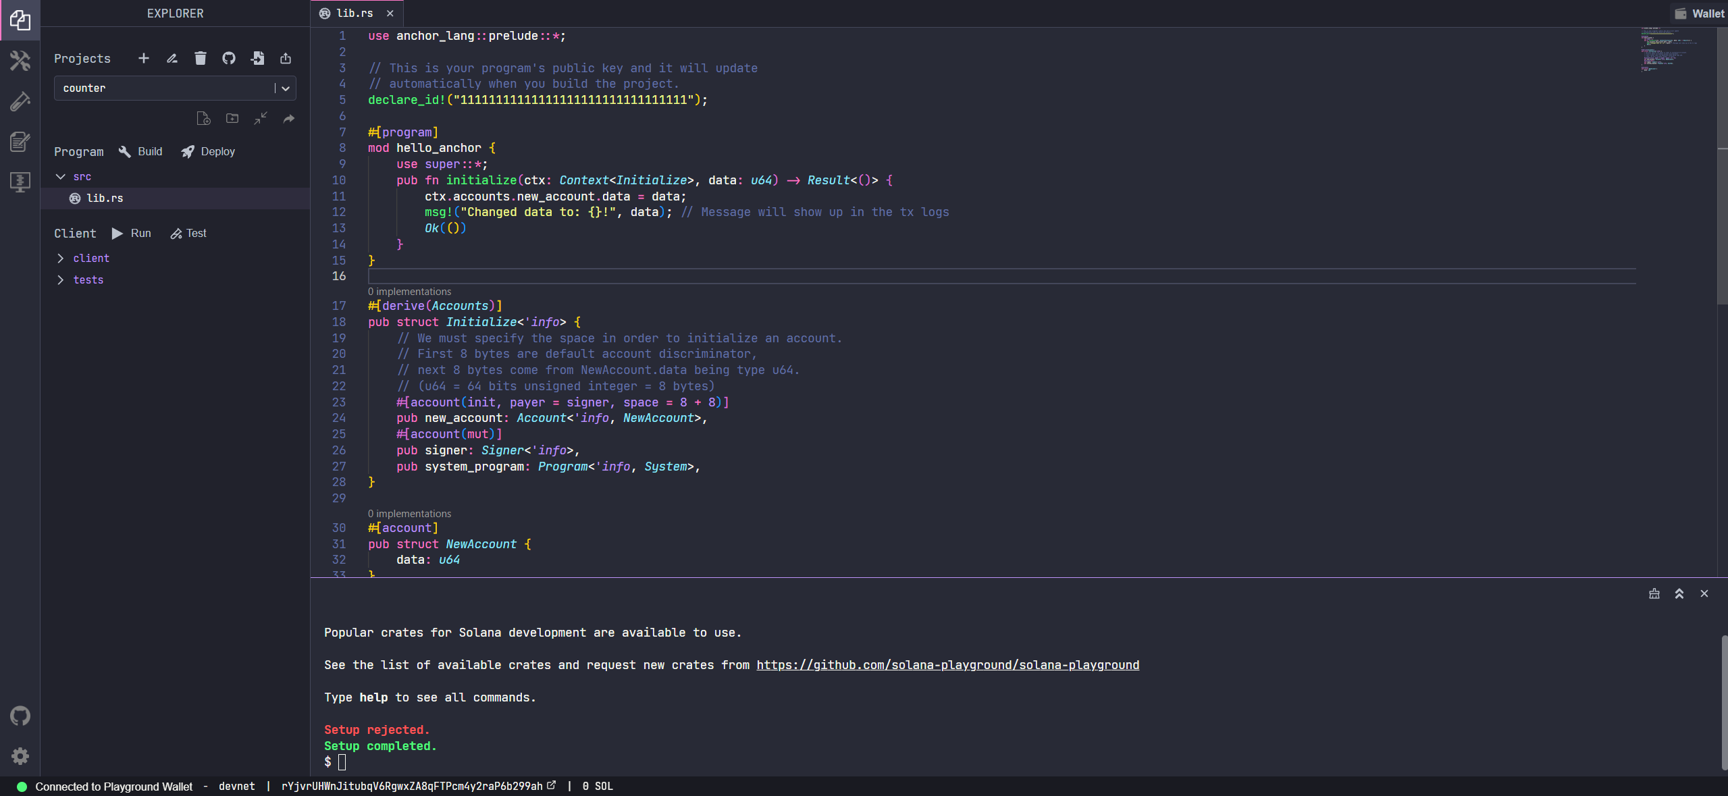This screenshot has height=796, width=1728.
Task: Open the Programs sidebar icon
Action: (x=20, y=182)
